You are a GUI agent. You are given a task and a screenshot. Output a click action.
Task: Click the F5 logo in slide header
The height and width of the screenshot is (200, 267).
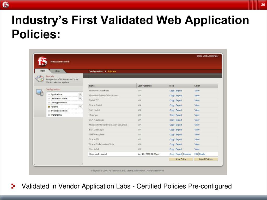5,5
